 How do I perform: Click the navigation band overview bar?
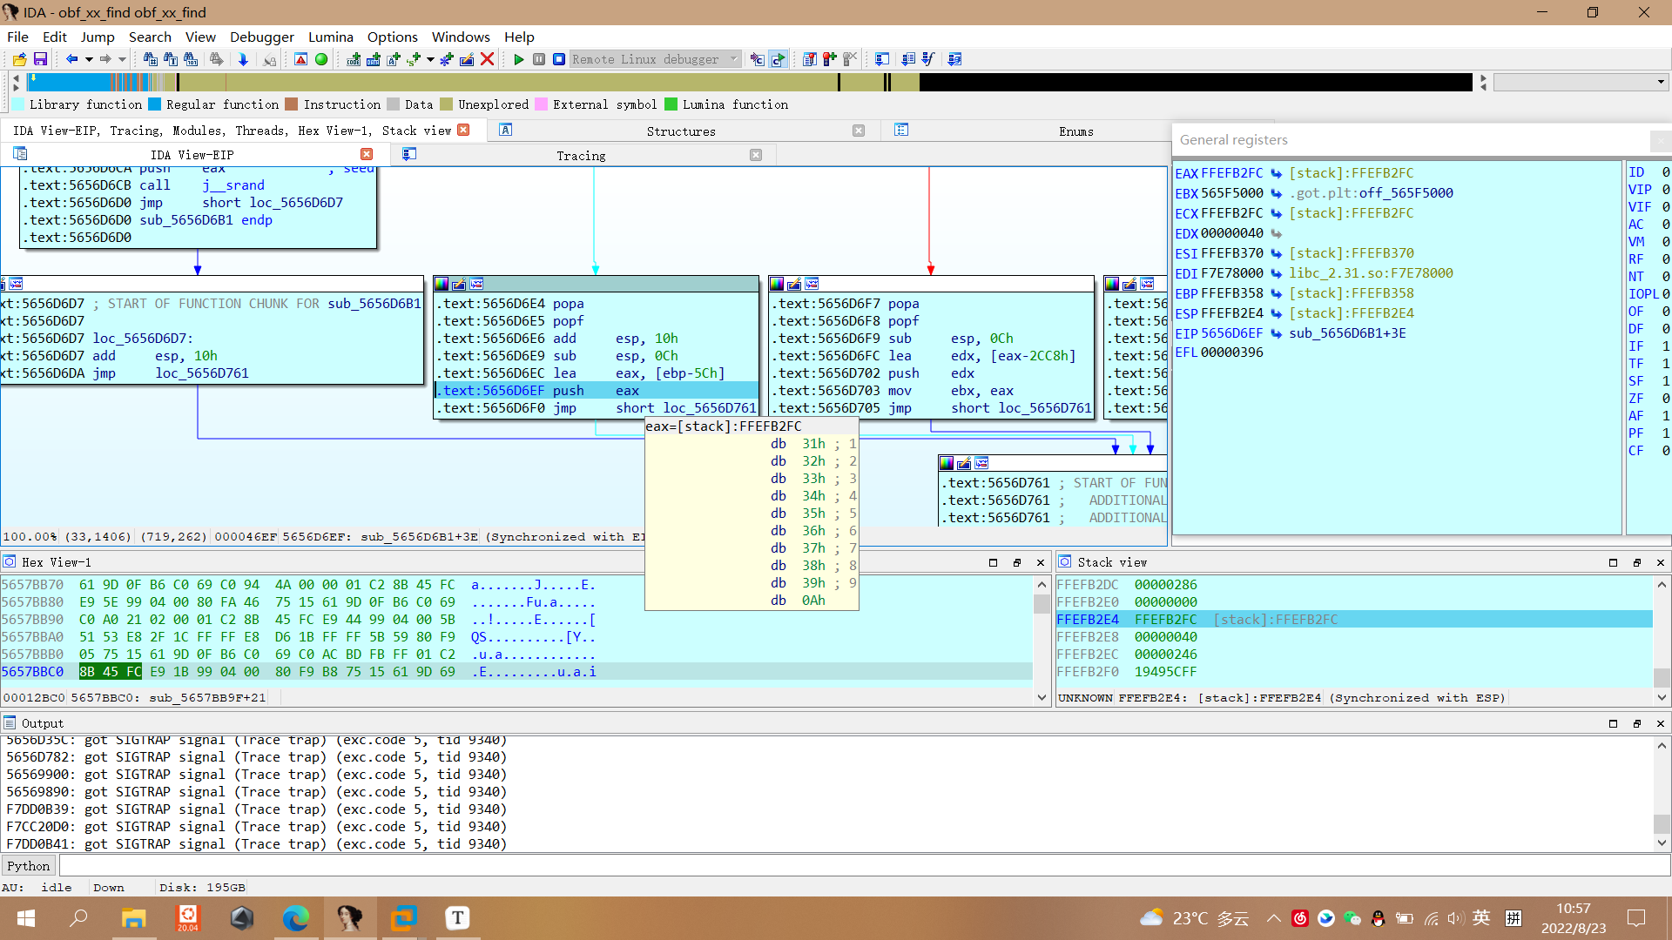click(749, 83)
